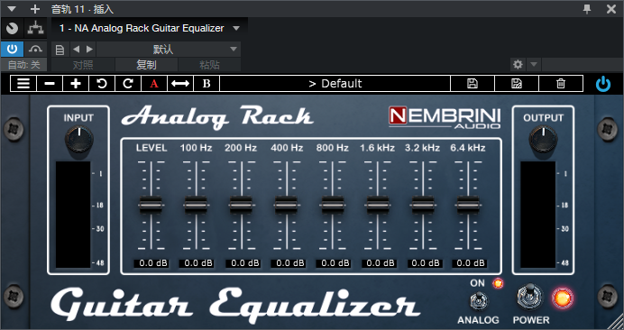624x330 pixels.
Task: Add a new insert with plus
Action: tap(35, 9)
